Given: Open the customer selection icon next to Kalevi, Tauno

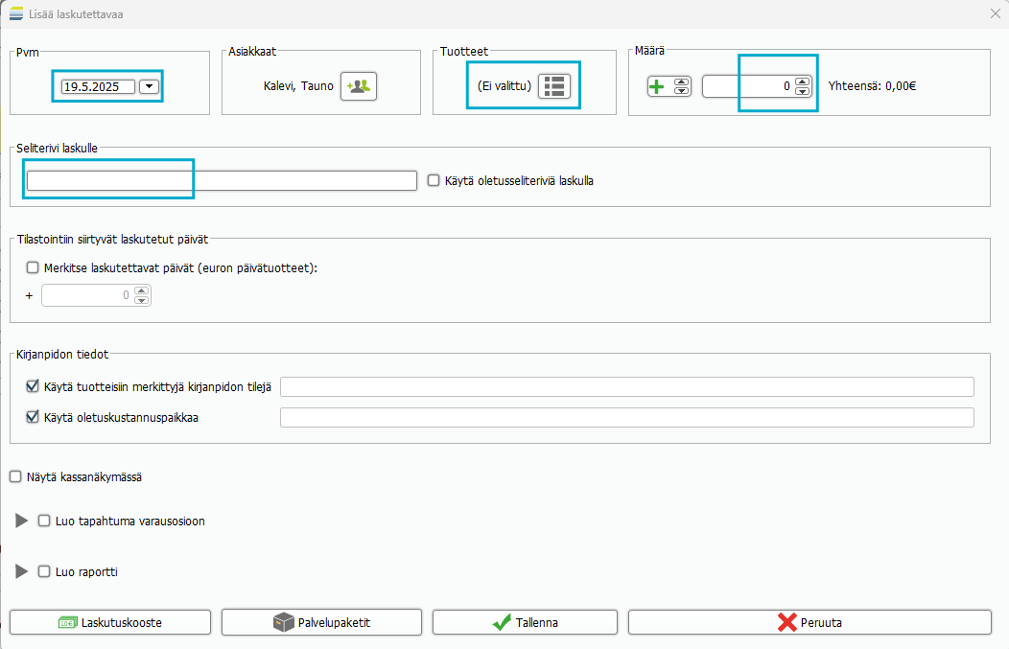Looking at the screenshot, I should click(x=359, y=86).
